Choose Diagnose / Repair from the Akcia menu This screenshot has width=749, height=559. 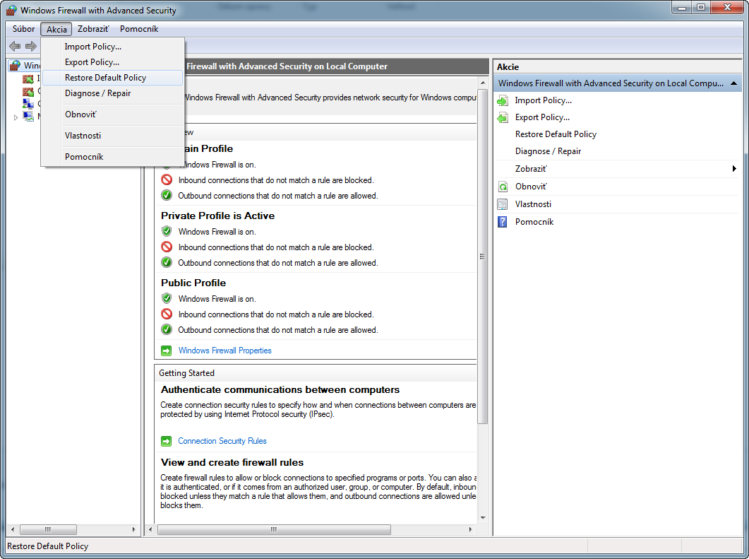tap(97, 93)
